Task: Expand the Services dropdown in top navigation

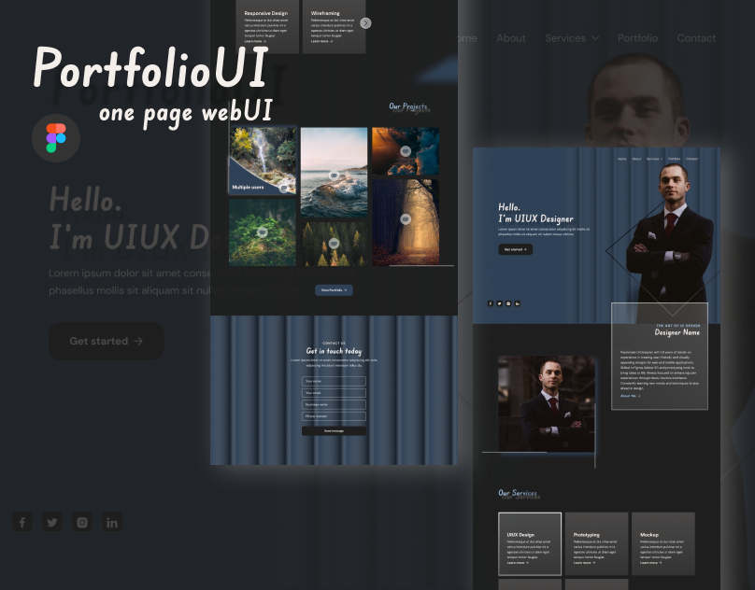Action: click(x=572, y=38)
